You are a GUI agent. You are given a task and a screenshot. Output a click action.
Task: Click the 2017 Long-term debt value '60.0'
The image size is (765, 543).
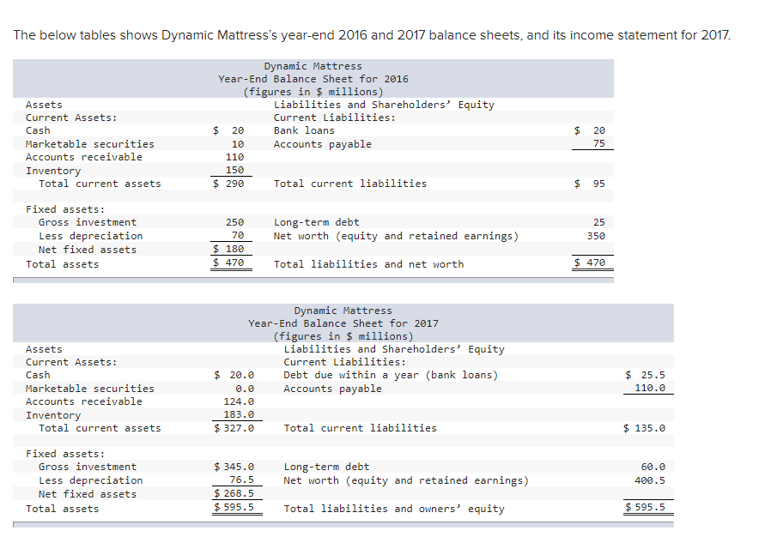click(653, 467)
